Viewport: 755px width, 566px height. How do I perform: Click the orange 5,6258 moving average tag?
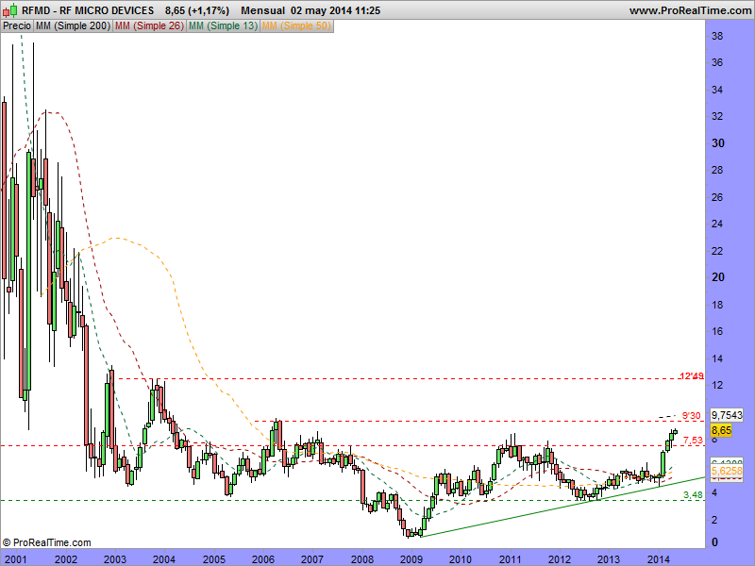point(727,470)
